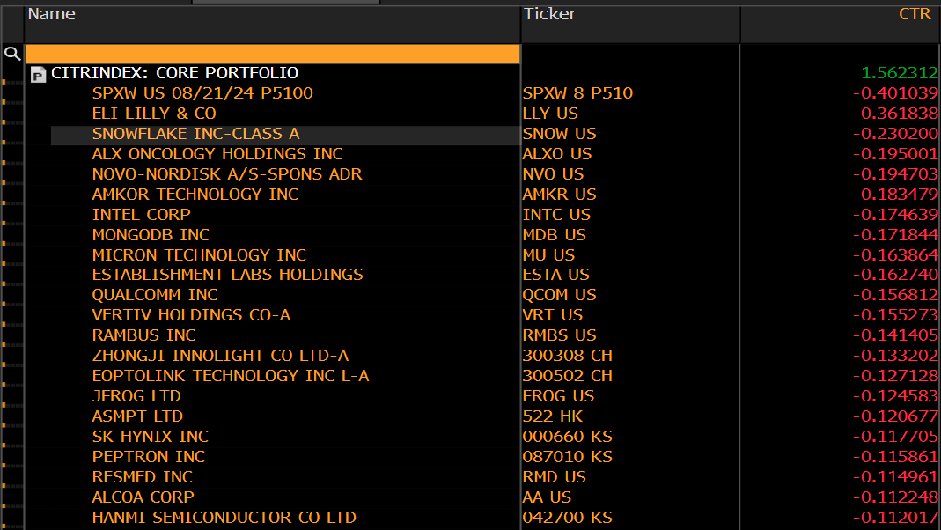Select VERTIV HOLDINGS CO-A name
941x530 pixels.
click(191, 315)
